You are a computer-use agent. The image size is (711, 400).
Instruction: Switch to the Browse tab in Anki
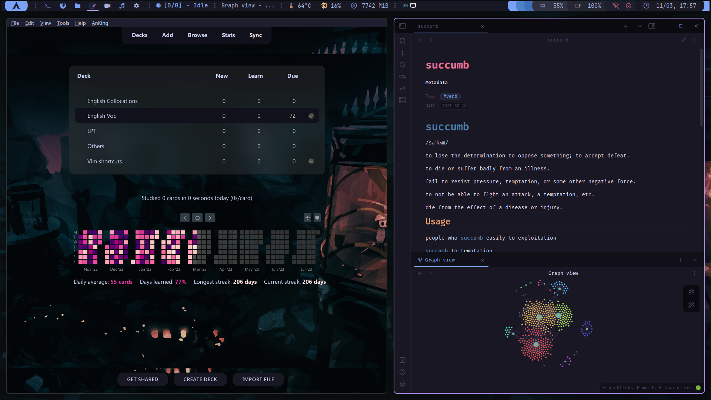click(x=197, y=35)
